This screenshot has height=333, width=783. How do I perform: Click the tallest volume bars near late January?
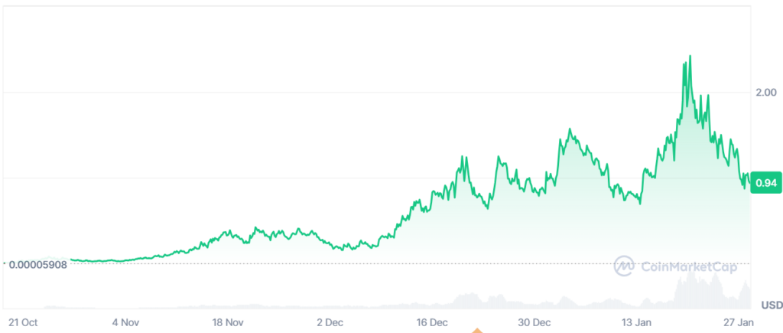tap(687, 291)
